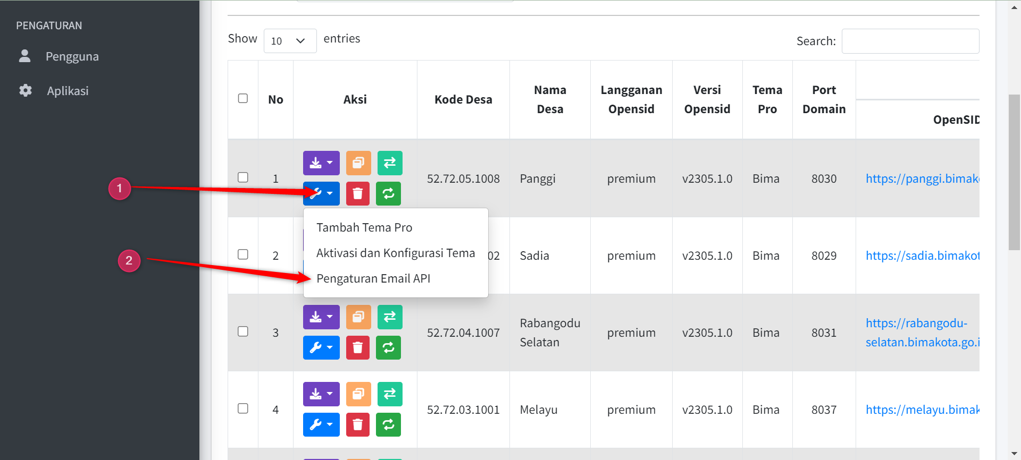Click the vertical page scrollbar thumb
Viewport: 1021px width, 460px height.
pyautogui.click(x=1014, y=172)
